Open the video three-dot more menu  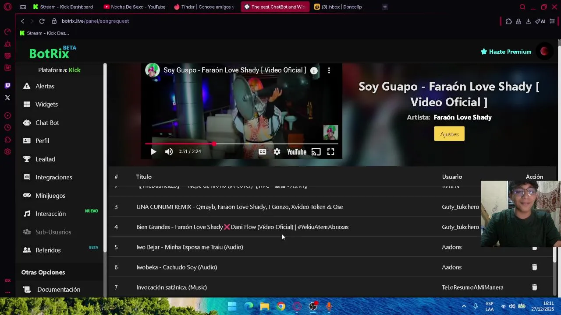tap(329, 70)
